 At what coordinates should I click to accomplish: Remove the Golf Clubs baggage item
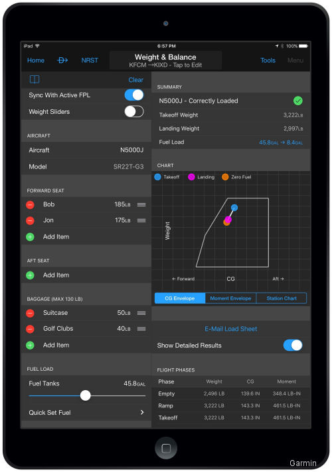30,329
